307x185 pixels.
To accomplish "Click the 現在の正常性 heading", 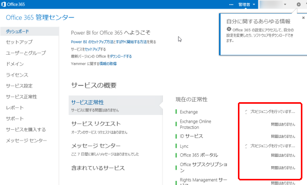I will [191, 99].
